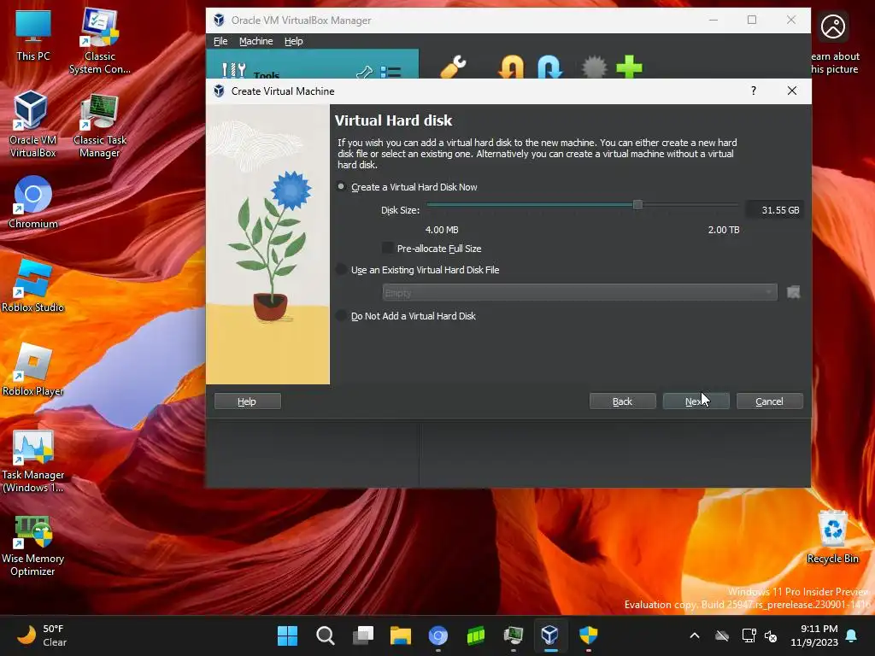Launch Wise Memory Optimizer shortcut
This screenshot has width=875, height=656.
[x=33, y=546]
